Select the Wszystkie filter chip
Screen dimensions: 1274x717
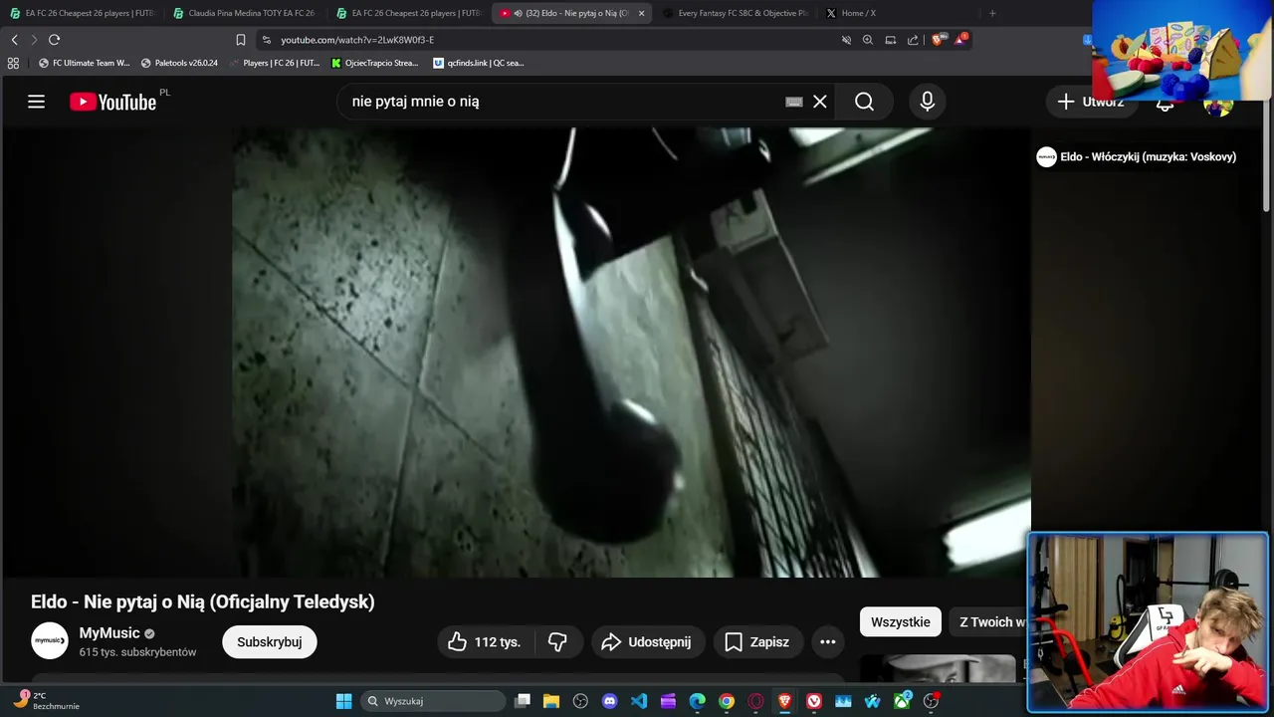(x=901, y=622)
